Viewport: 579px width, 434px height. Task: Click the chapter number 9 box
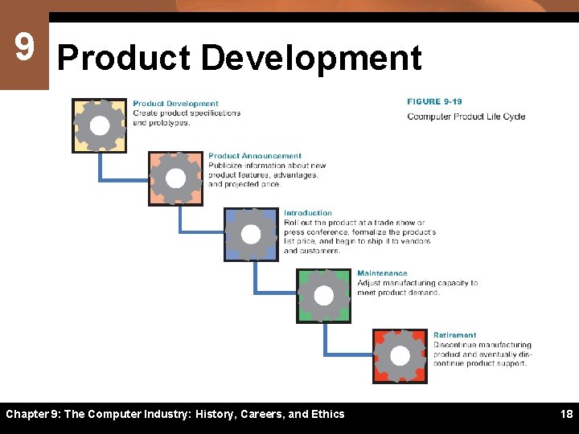pos(24,47)
